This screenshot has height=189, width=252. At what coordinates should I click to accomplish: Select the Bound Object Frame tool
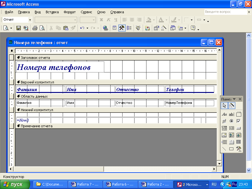click(x=239, y=135)
